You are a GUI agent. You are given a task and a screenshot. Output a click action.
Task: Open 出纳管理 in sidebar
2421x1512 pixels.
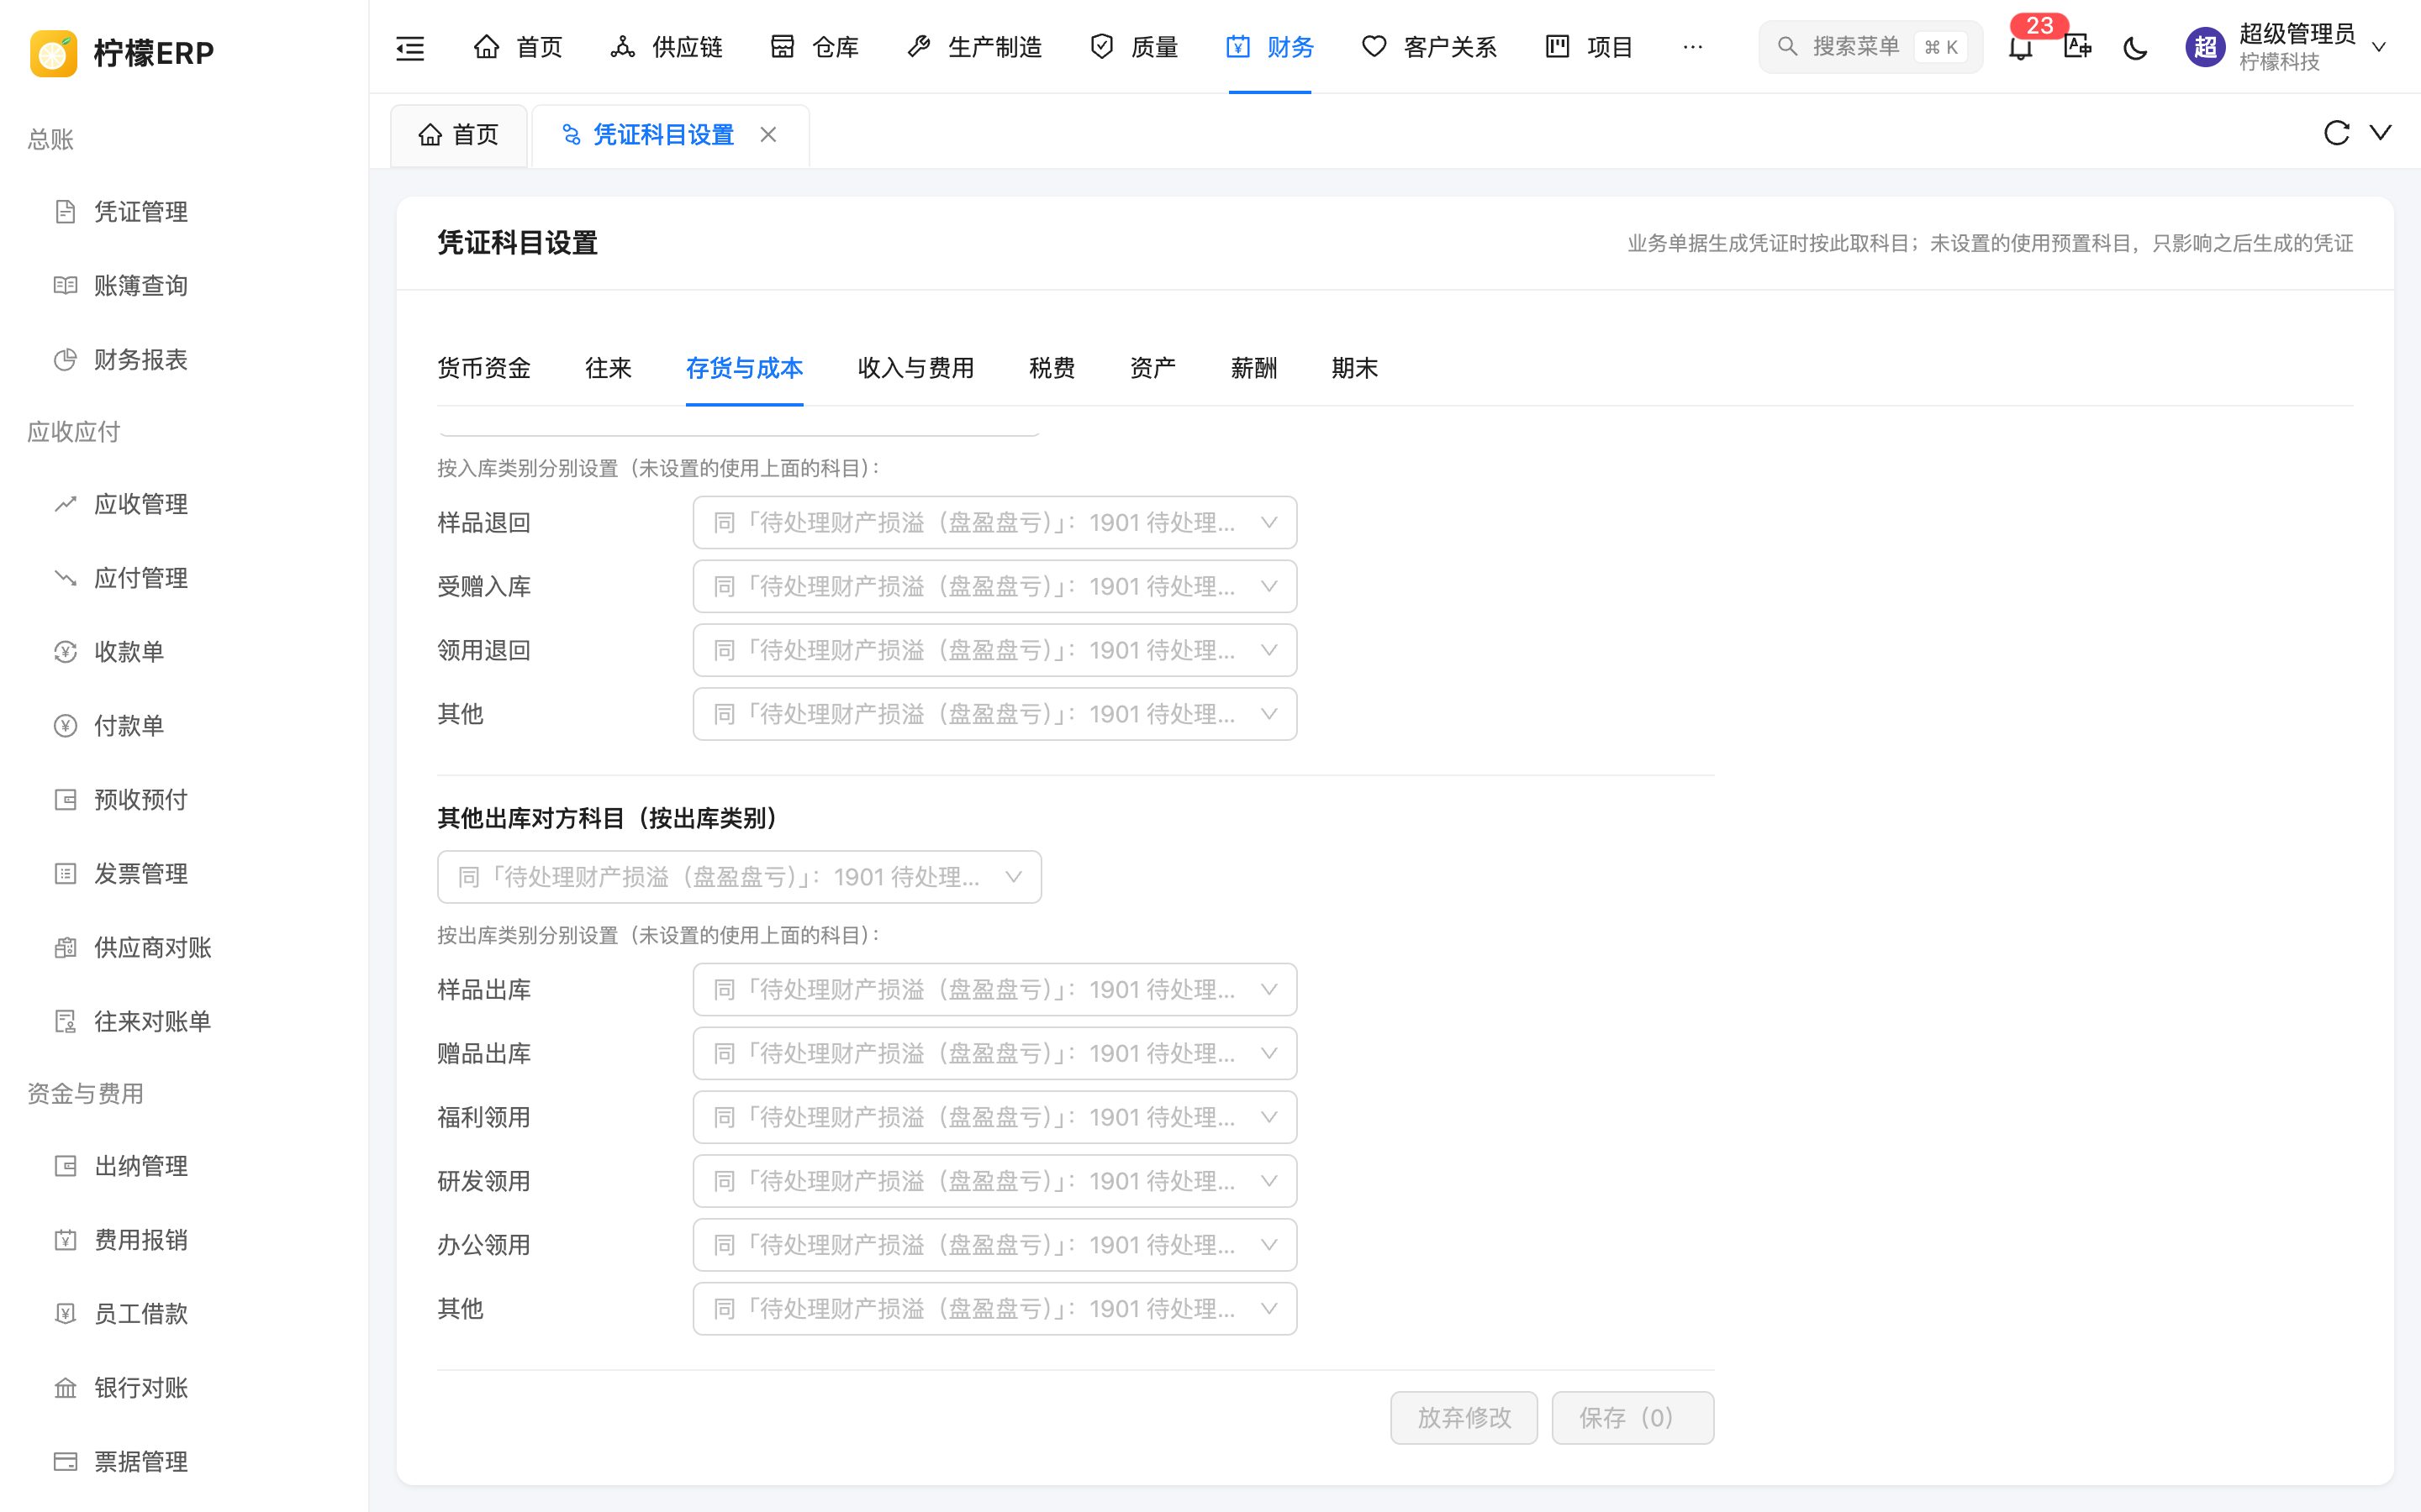click(141, 1166)
